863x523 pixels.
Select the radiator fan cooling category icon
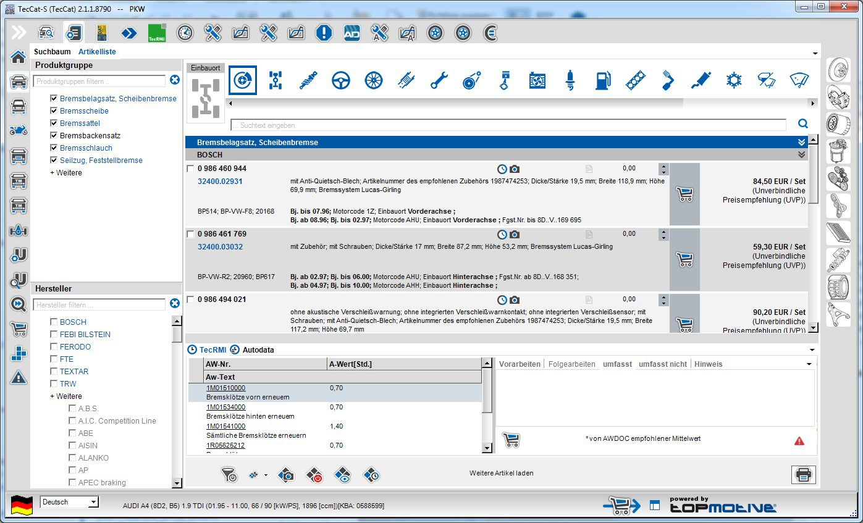pyautogui.click(x=537, y=80)
